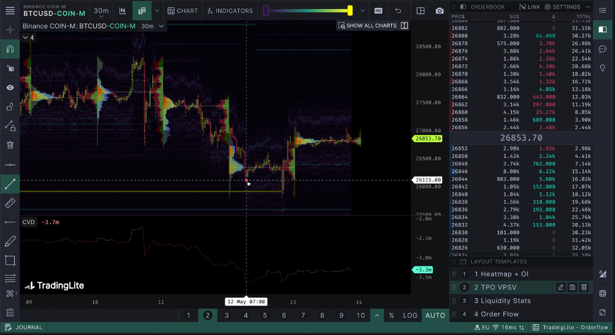
Task: Toggle the magnet snap tool
Action: pyautogui.click(x=10, y=49)
